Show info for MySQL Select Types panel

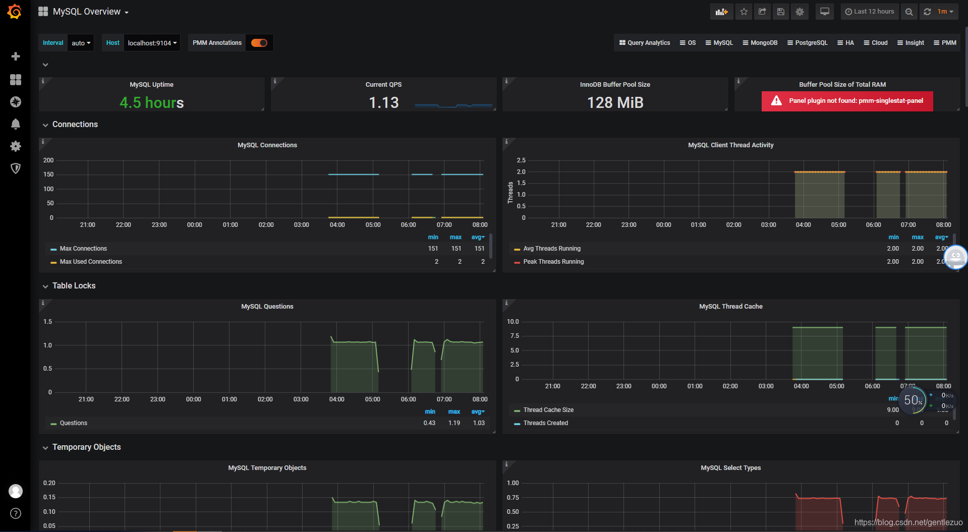coord(506,464)
